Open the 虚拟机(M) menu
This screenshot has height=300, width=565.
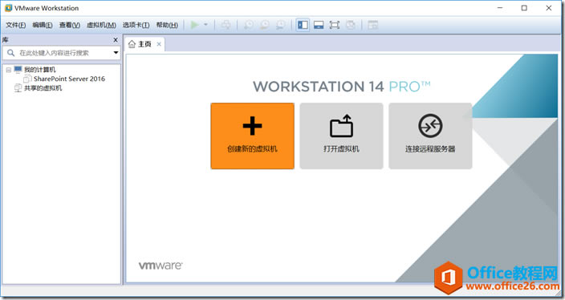coord(101,25)
